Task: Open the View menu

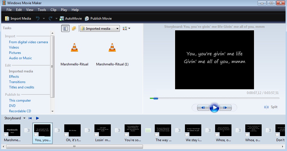Action: tap(30, 10)
